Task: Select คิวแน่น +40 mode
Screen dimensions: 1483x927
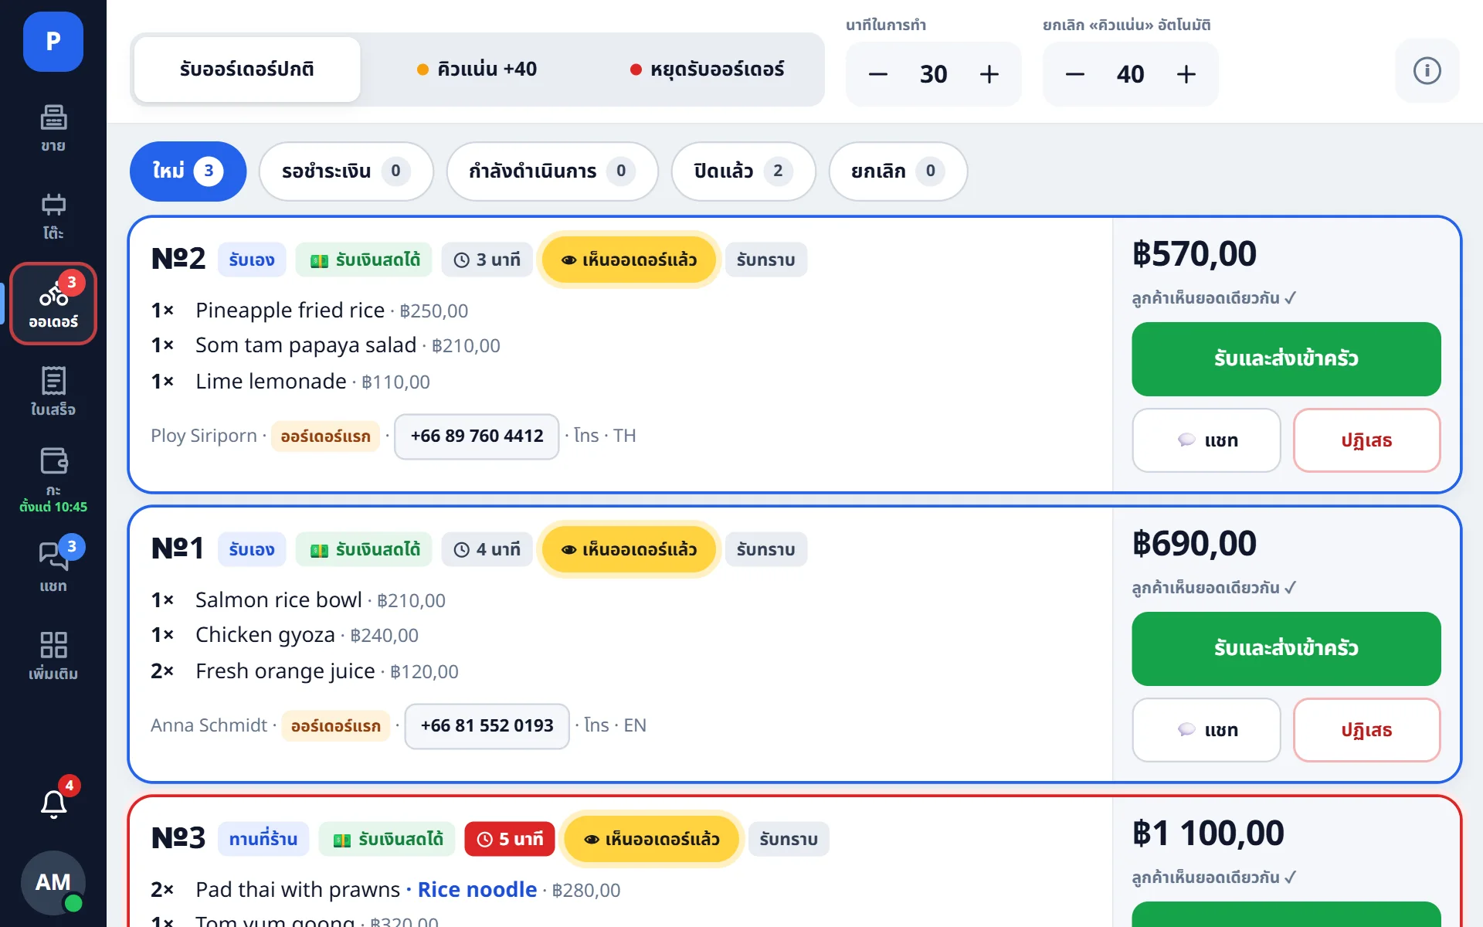Action: click(x=477, y=70)
